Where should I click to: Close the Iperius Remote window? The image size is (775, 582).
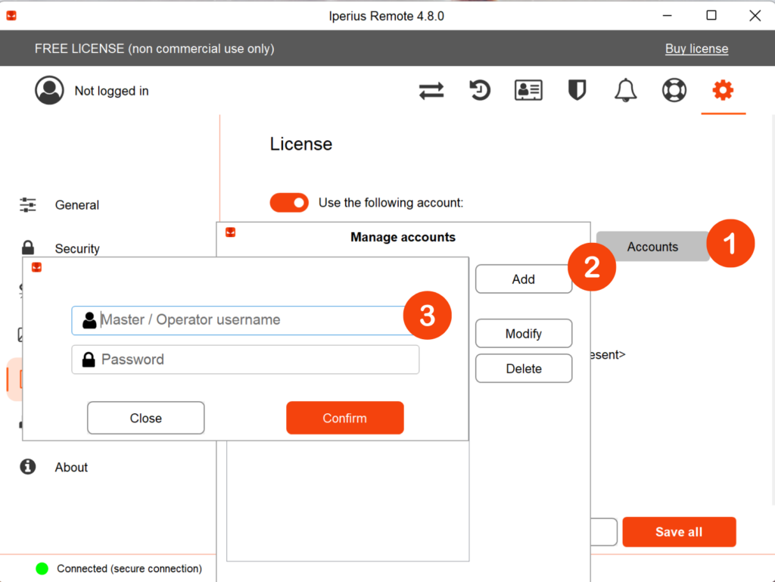[755, 16]
